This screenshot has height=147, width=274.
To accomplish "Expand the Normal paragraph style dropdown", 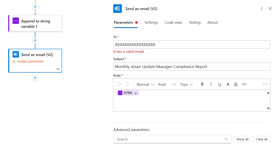I will 145,84.
